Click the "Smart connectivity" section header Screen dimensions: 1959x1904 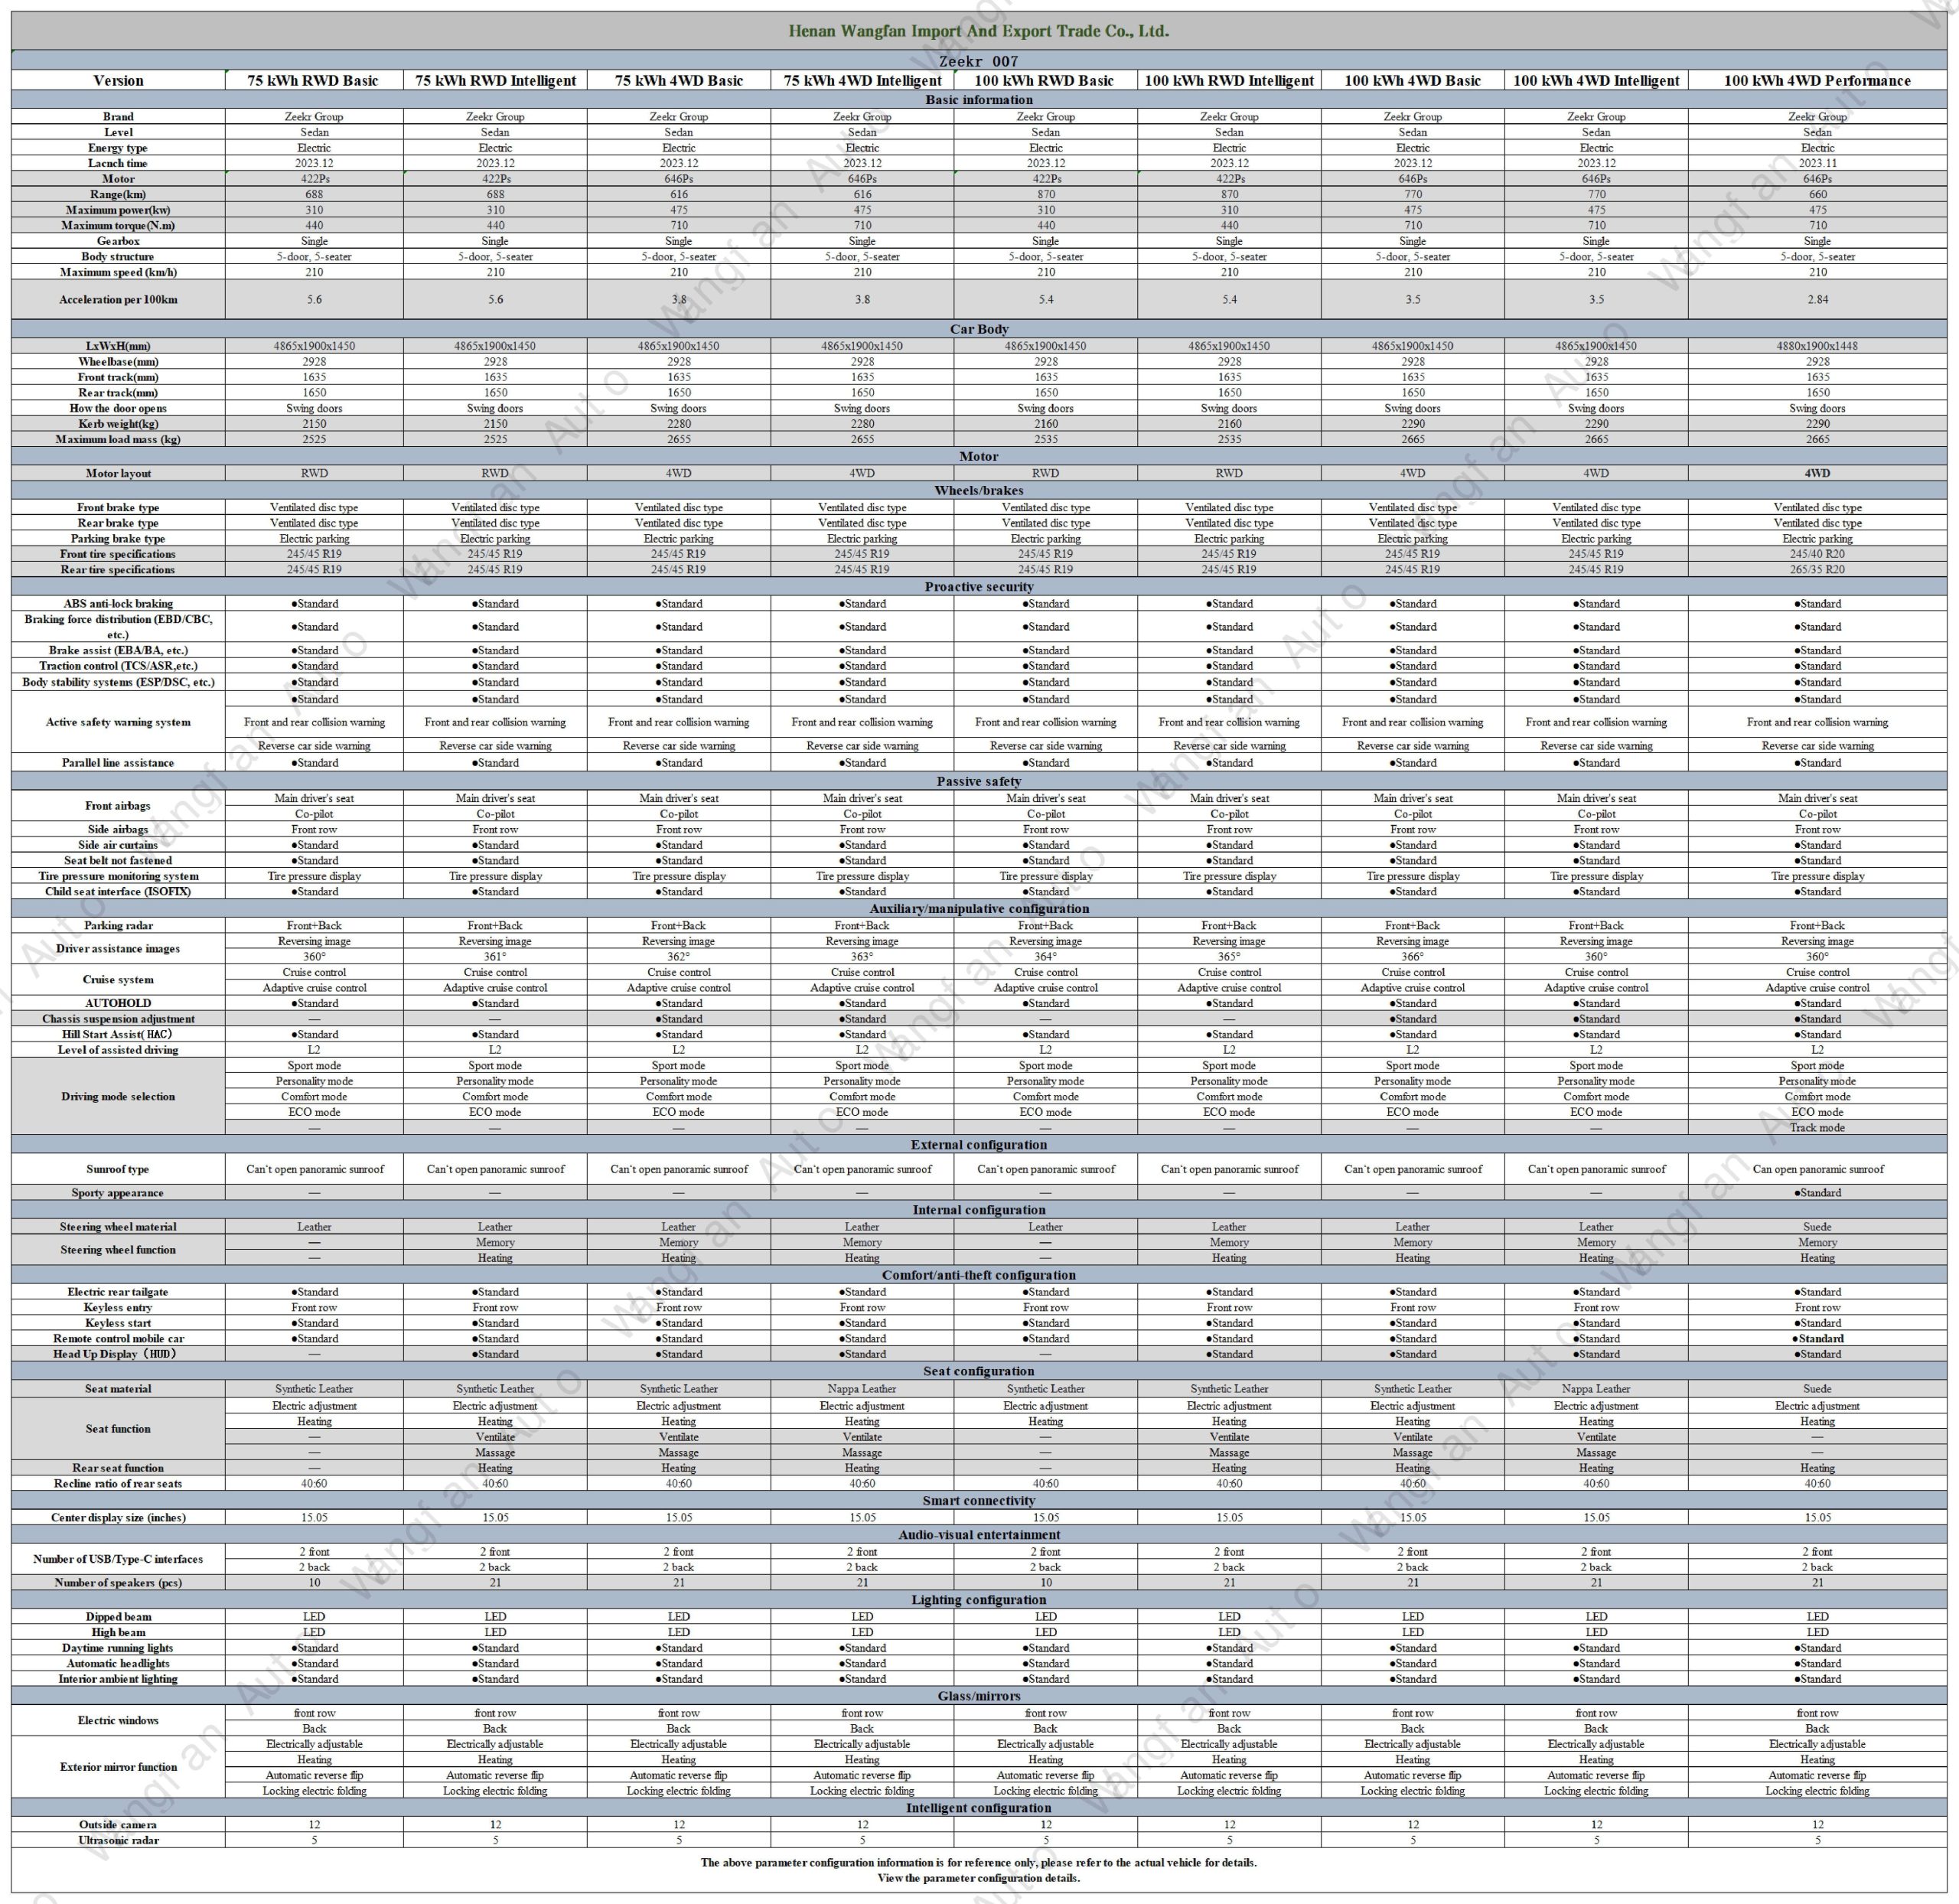(978, 1500)
